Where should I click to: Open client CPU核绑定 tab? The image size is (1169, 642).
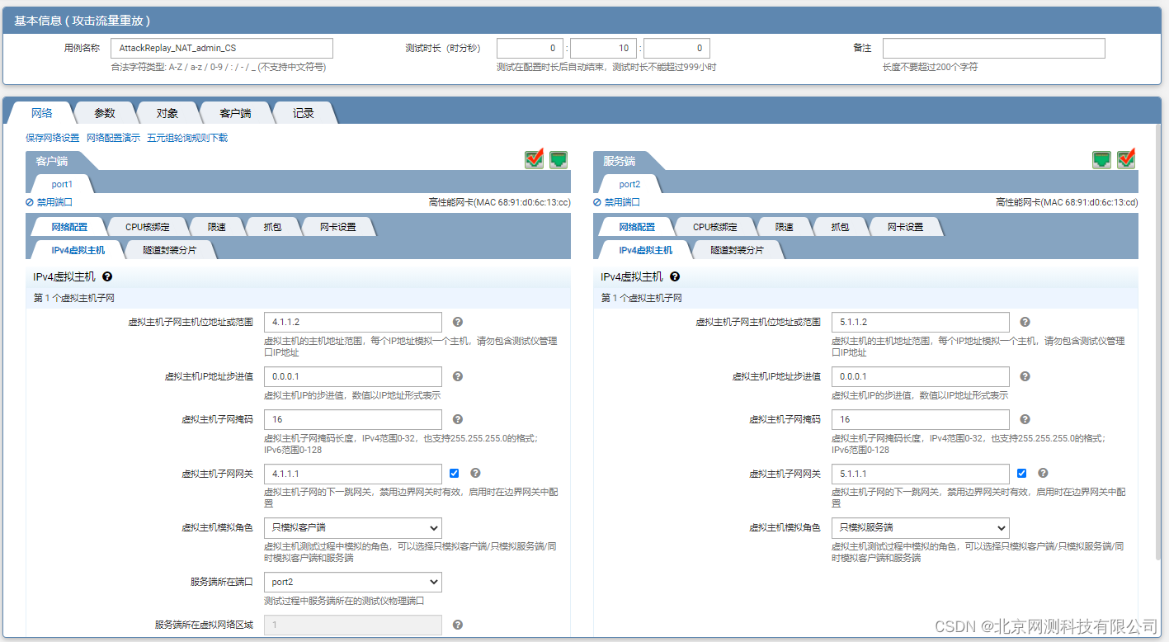pos(148,227)
